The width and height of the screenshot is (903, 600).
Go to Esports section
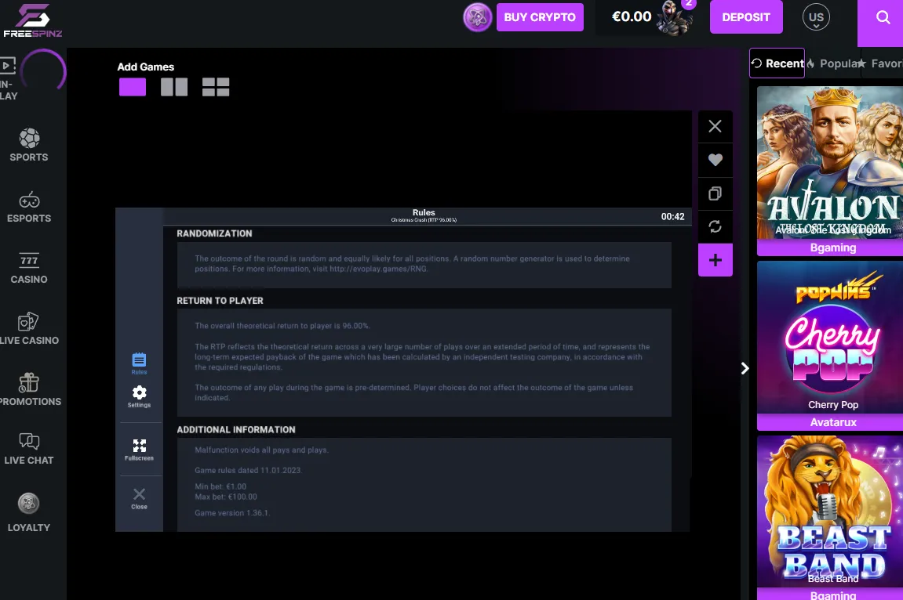(x=29, y=207)
